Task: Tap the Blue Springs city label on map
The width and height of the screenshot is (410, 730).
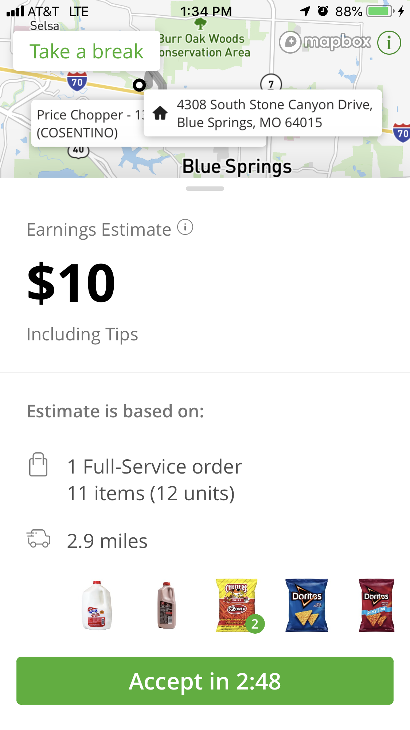Action: pos(237,167)
